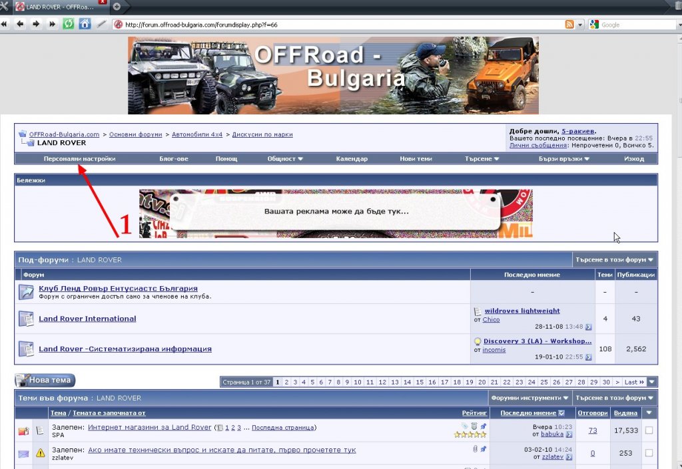682x469 pixels.
Task: Click the browser forward arrow button
Action: [36, 25]
